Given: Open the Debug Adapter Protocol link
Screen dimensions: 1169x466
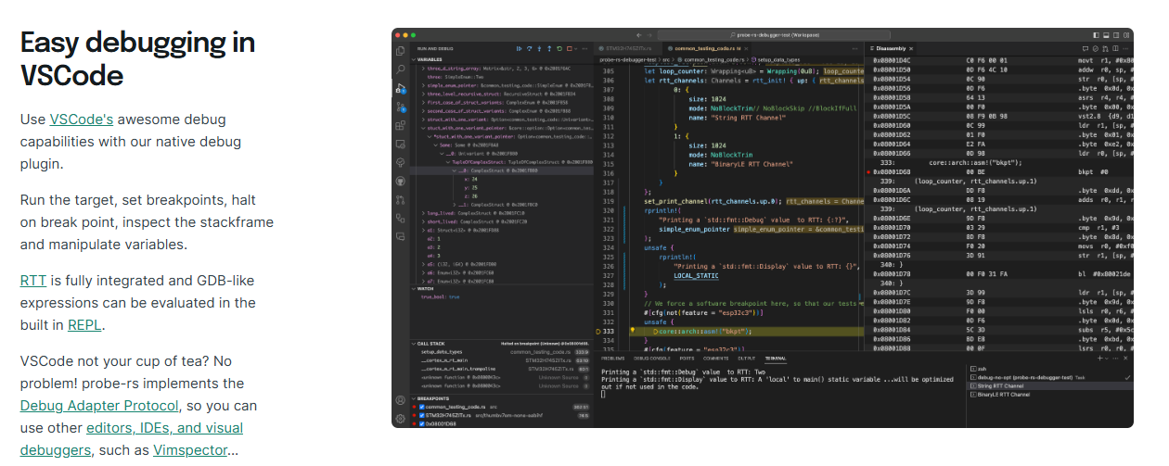Looking at the screenshot, I should click(x=99, y=406).
